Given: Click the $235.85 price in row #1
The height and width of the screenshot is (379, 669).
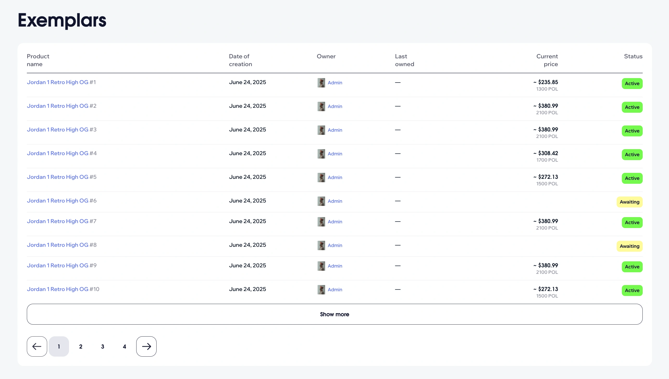Looking at the screenshot, I should pyautogui.click(x=548, y=82).
